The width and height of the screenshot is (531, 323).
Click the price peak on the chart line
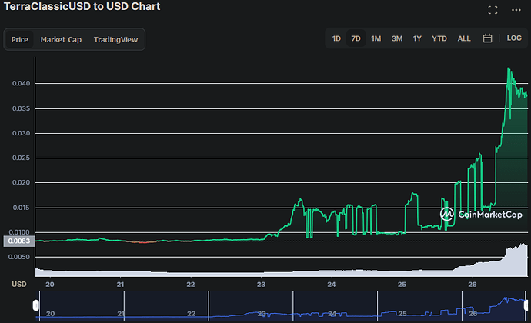[x=509, y=68]
